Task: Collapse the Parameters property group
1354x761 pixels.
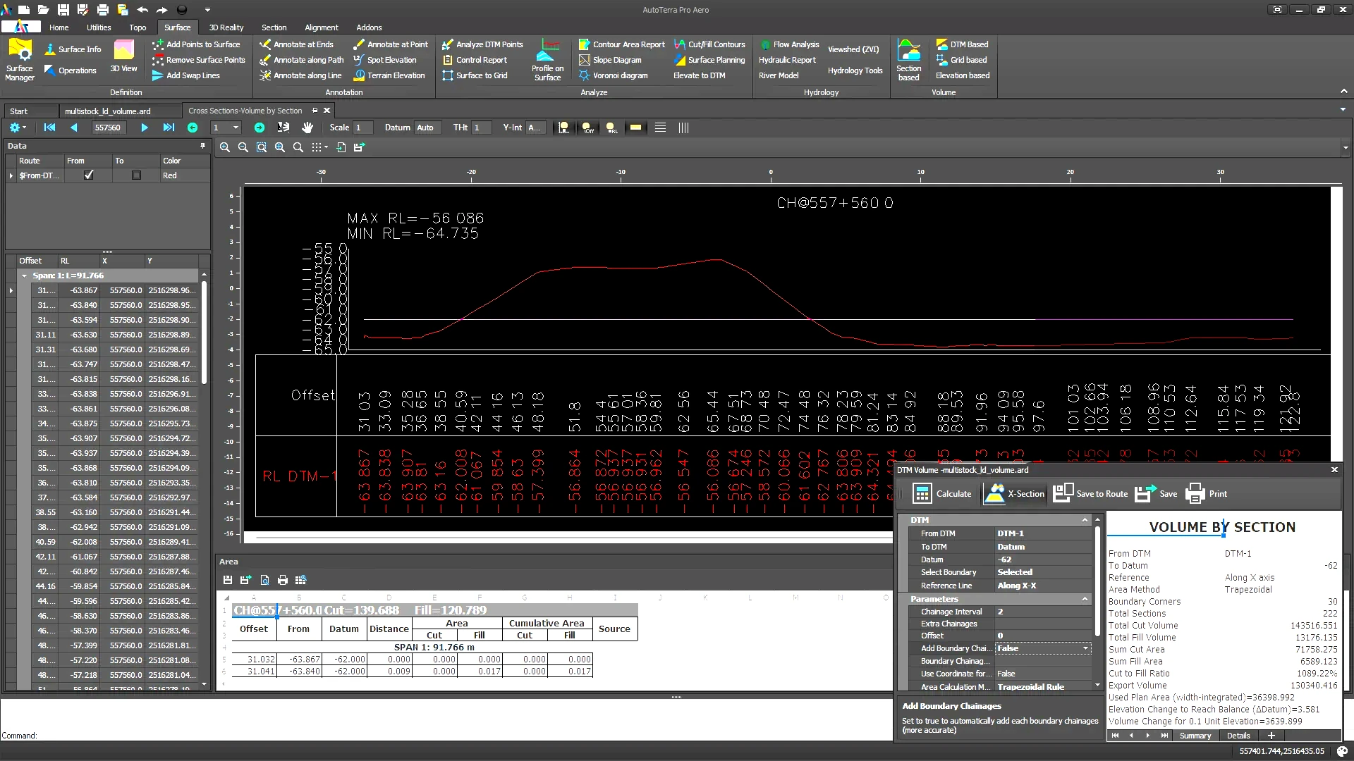Action: [1085, 599]
